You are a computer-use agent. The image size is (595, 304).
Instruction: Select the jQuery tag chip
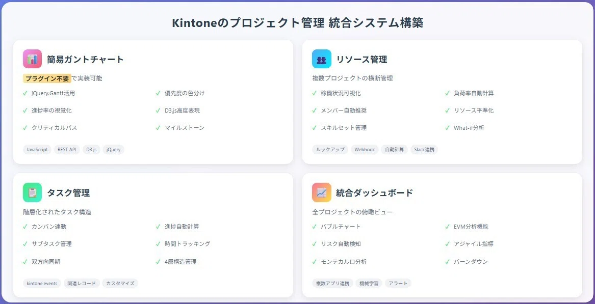pos(114,149)
